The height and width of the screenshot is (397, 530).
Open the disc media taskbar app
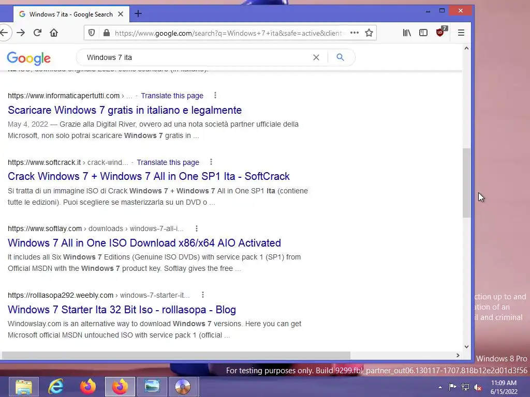pyautogui.click(x=183, y=387)
